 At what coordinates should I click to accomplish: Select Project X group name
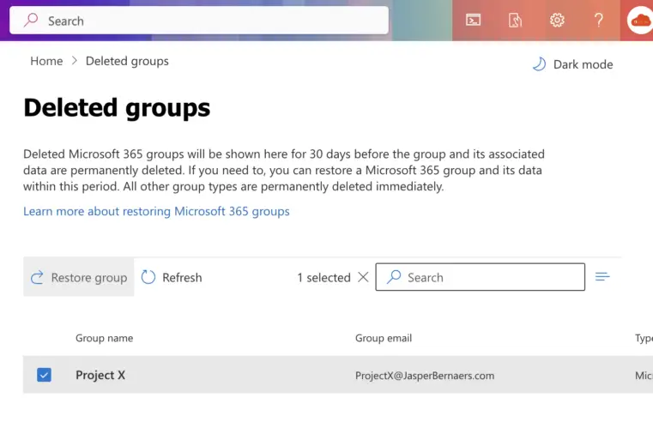click(100, 375)
